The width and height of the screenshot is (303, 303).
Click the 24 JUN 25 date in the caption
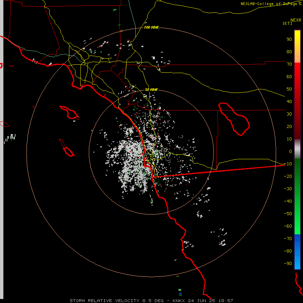coord(202,301)
